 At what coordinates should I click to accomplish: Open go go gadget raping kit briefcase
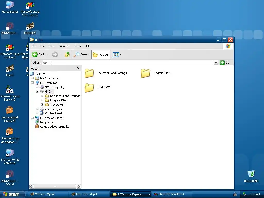click(x=10, y=114)
